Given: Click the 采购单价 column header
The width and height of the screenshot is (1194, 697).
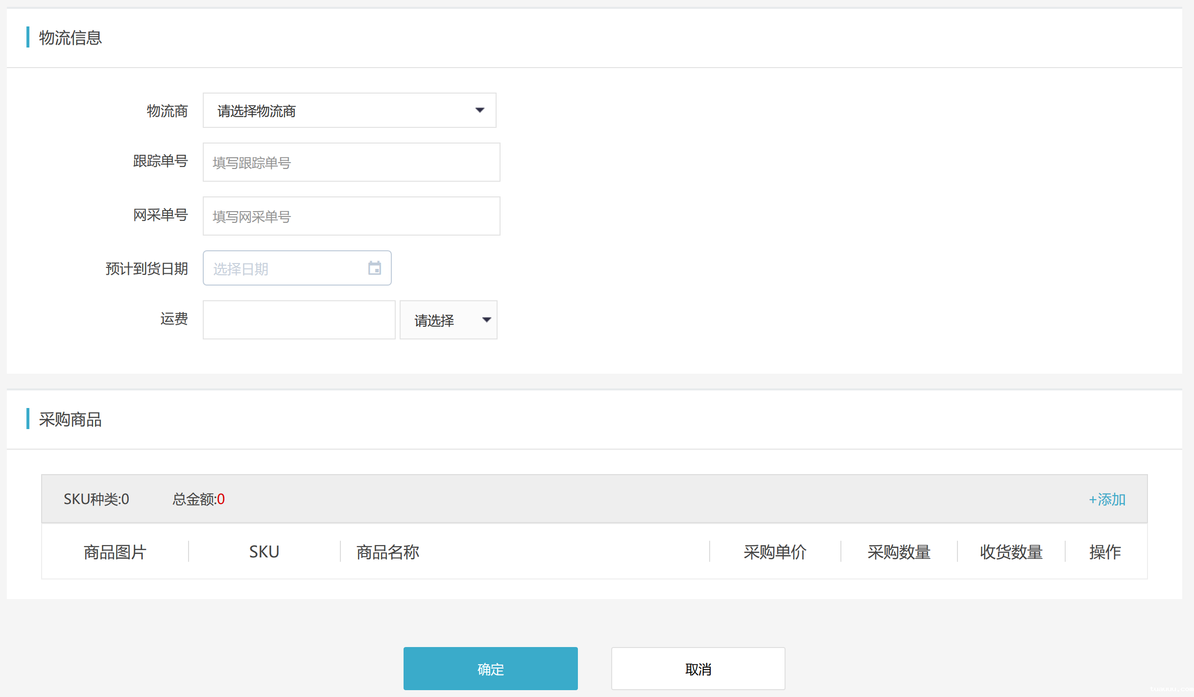Looking at the screenshot, I should 775,552.
